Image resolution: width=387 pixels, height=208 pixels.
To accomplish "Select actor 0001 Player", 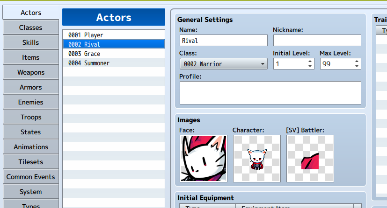I will click(x=114, y=35).
